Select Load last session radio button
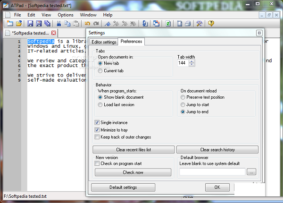 click(100, 105)
